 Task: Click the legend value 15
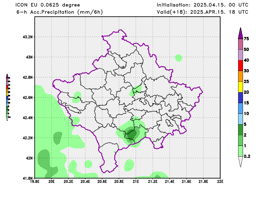[x=246, y=103]
